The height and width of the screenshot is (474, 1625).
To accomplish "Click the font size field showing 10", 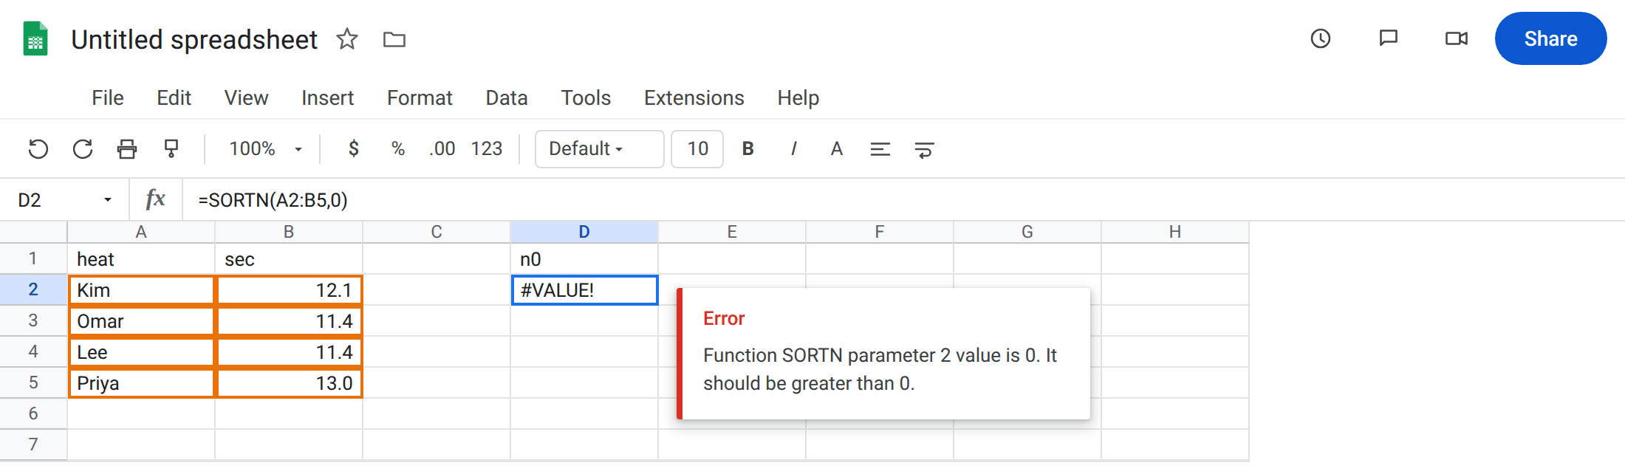I will click(x=697, y=149).
